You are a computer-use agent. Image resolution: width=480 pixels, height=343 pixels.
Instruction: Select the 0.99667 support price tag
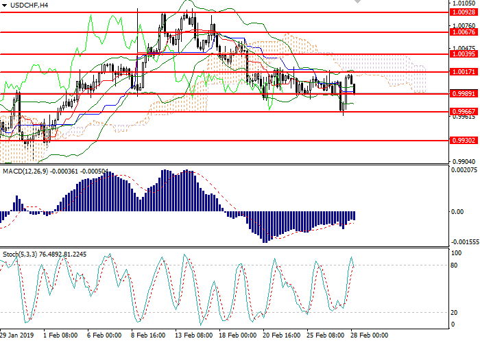pos(462,111)
